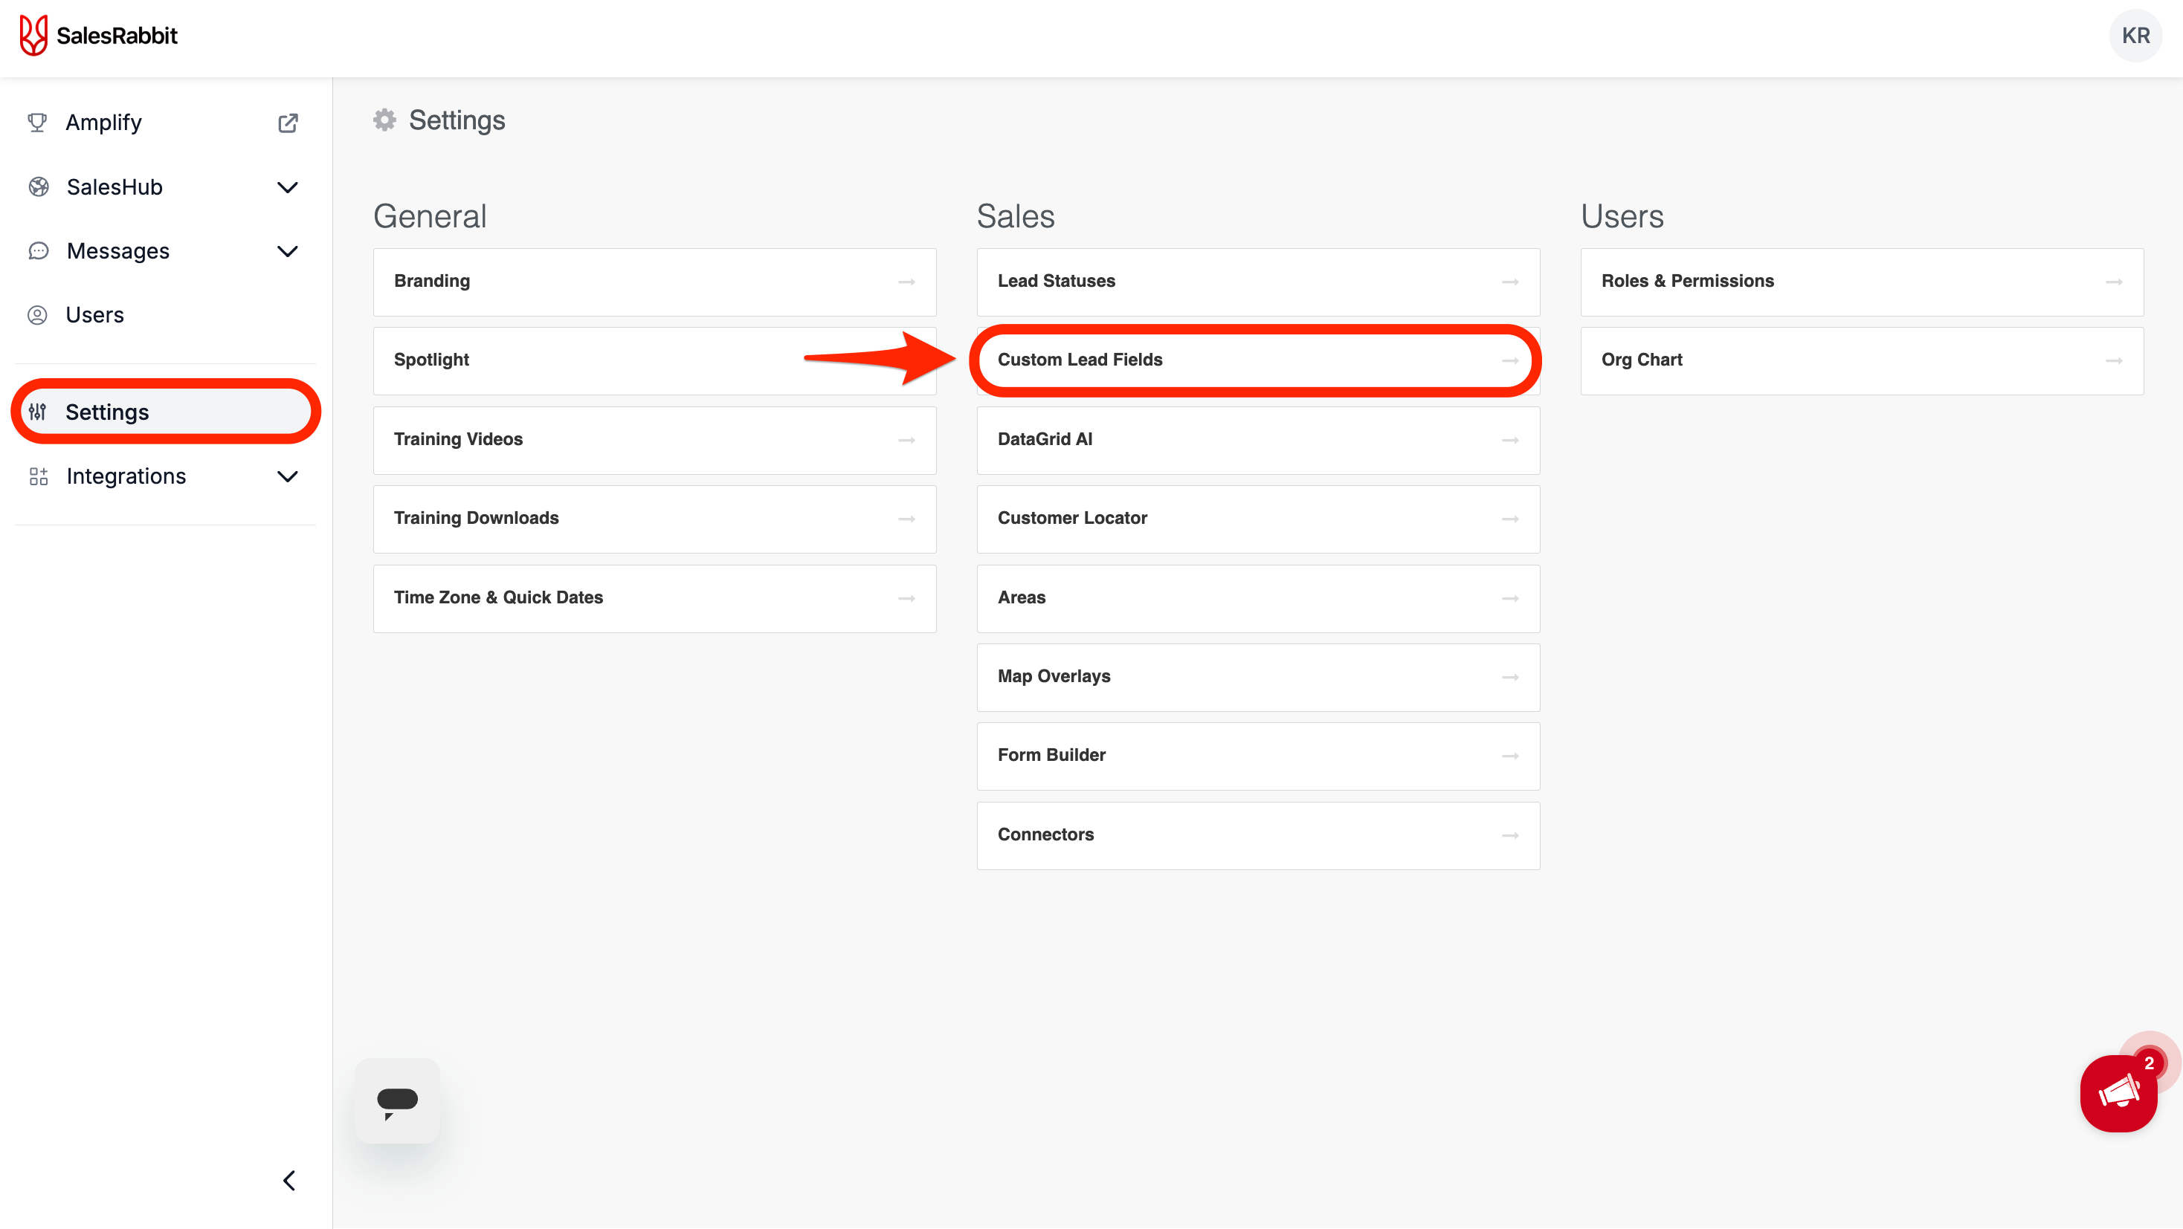Expand the SalesHub section

(x=287, y=187)
